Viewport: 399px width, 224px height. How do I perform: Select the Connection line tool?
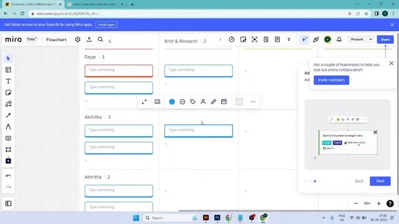click(8, 115)
